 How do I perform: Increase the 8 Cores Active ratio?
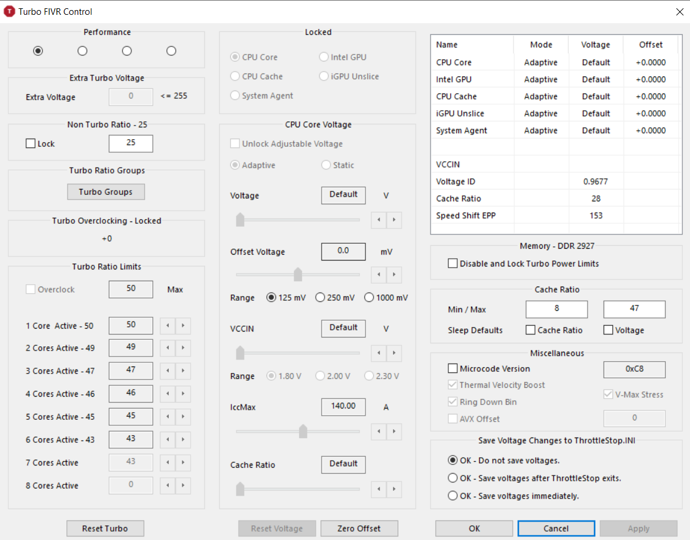click(183, 485)
